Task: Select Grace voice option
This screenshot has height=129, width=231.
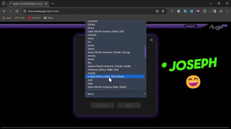Action: pyautogui.click(x=115, y=28)
